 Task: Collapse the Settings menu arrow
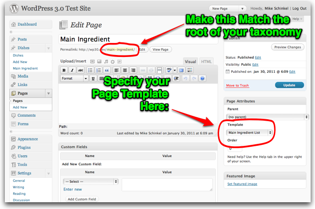[48, 173]
